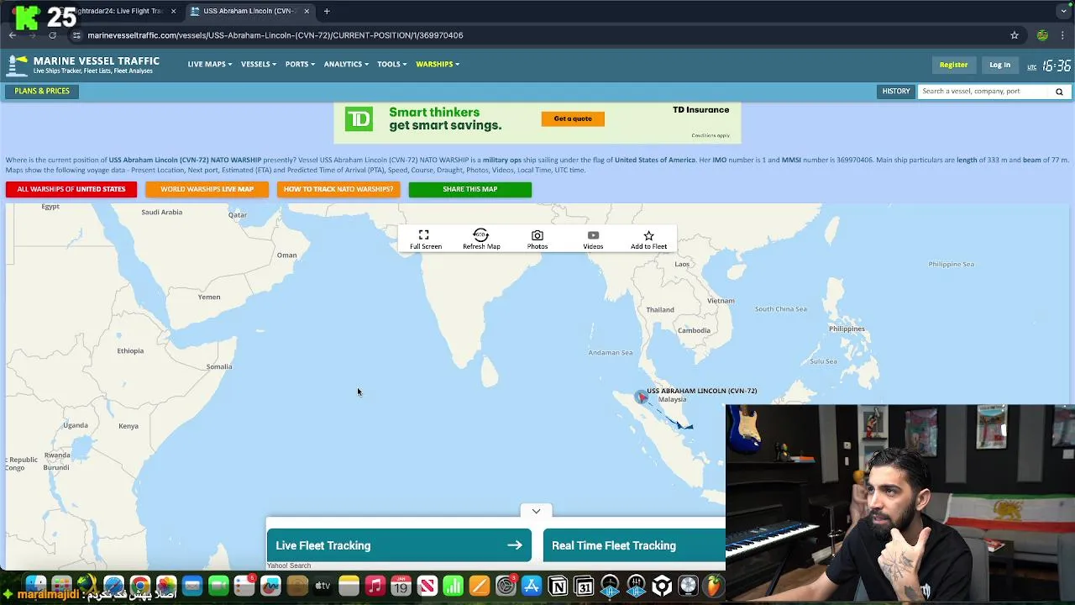
Task: Close the Flightradar24 tab
Action: click(x=174, y=11)
